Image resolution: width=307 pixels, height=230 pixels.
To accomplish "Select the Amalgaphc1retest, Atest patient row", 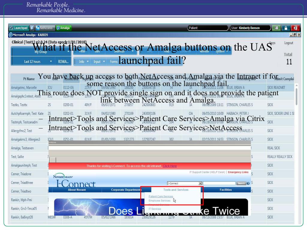I will point(152,96).
